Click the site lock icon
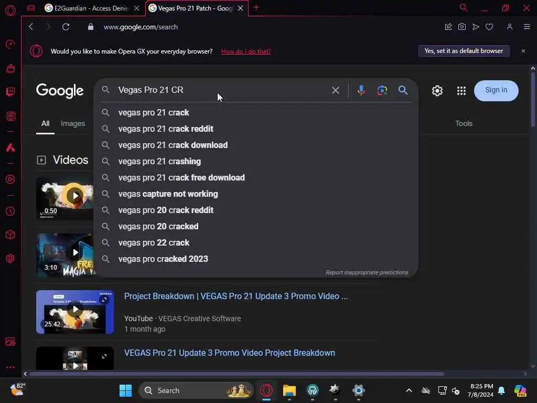537x403 pixels. coord(91,27)
